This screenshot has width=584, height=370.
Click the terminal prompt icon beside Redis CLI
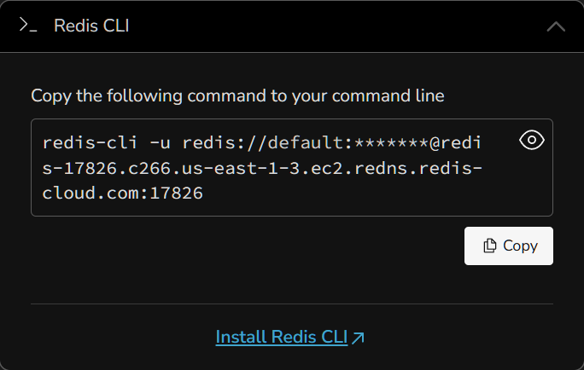point(28,25)
